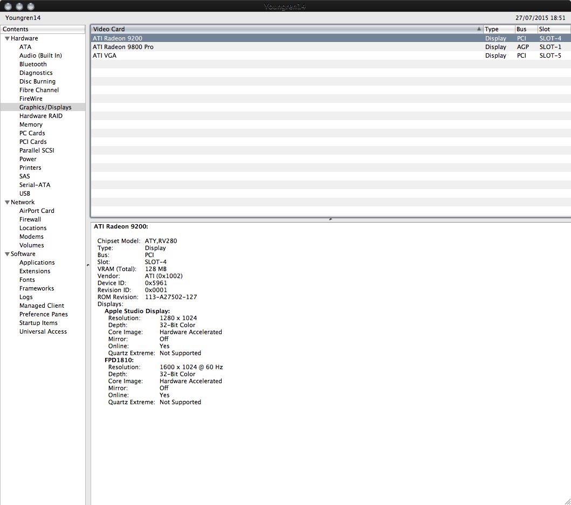This screenshot has width=571, height=505.
Task: Select the Network category label
Action: (x=23, y=202)
